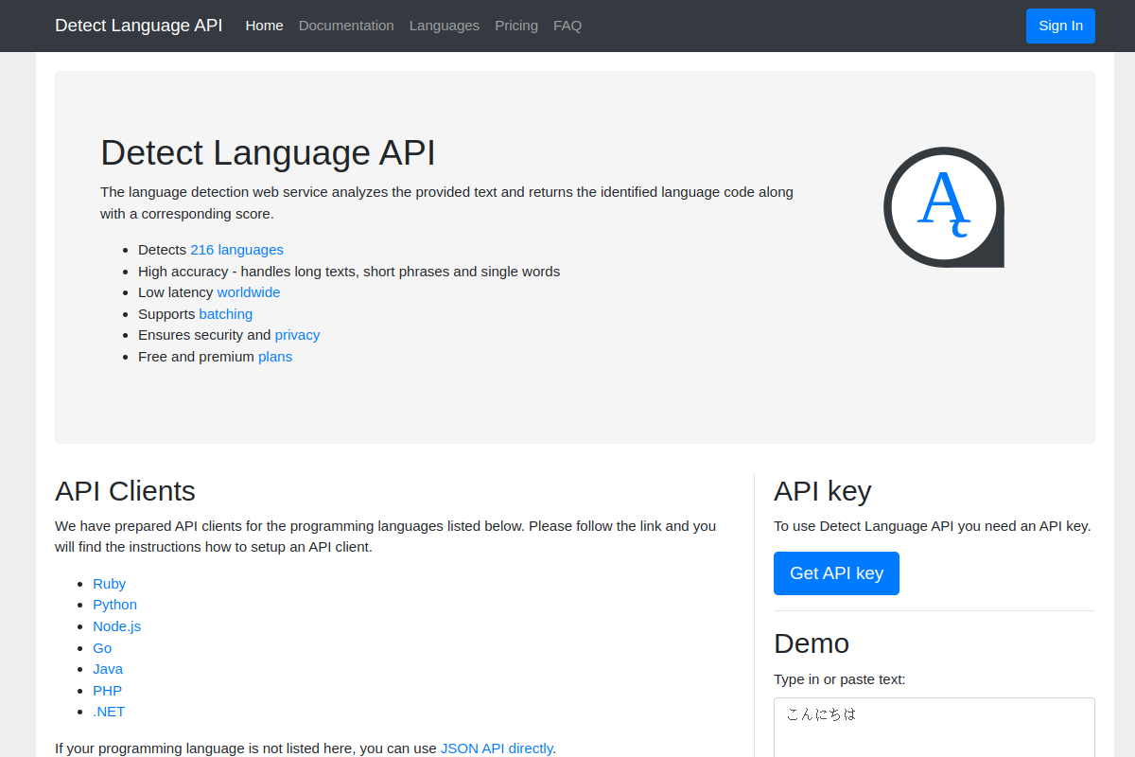Open the Pricing nav page
This screenshot has width=1135, height=757.
pyautogui.click(x=516, y=26)
